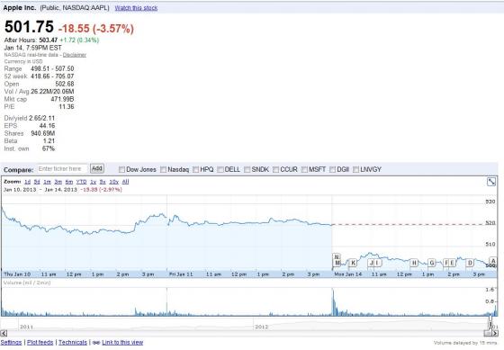Image resolution: width=504 pixels, height=350 pixels.
Task: Tick the DELL comparison checkbox
Action: click(x=220, y=169)
